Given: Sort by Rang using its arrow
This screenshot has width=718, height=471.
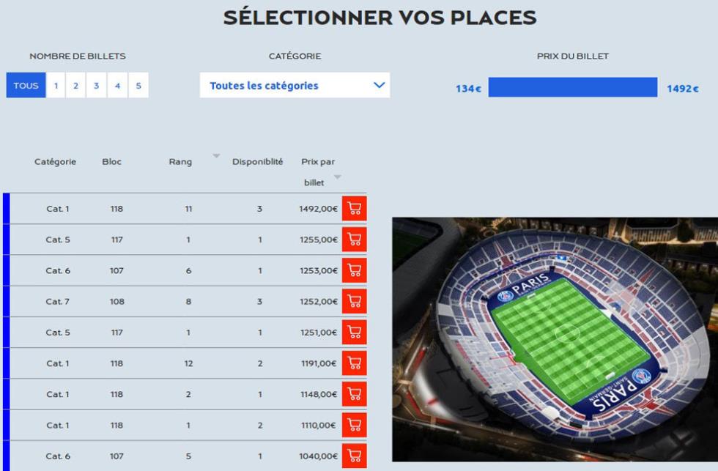Looking at the screenshot, I should (216, 156).
